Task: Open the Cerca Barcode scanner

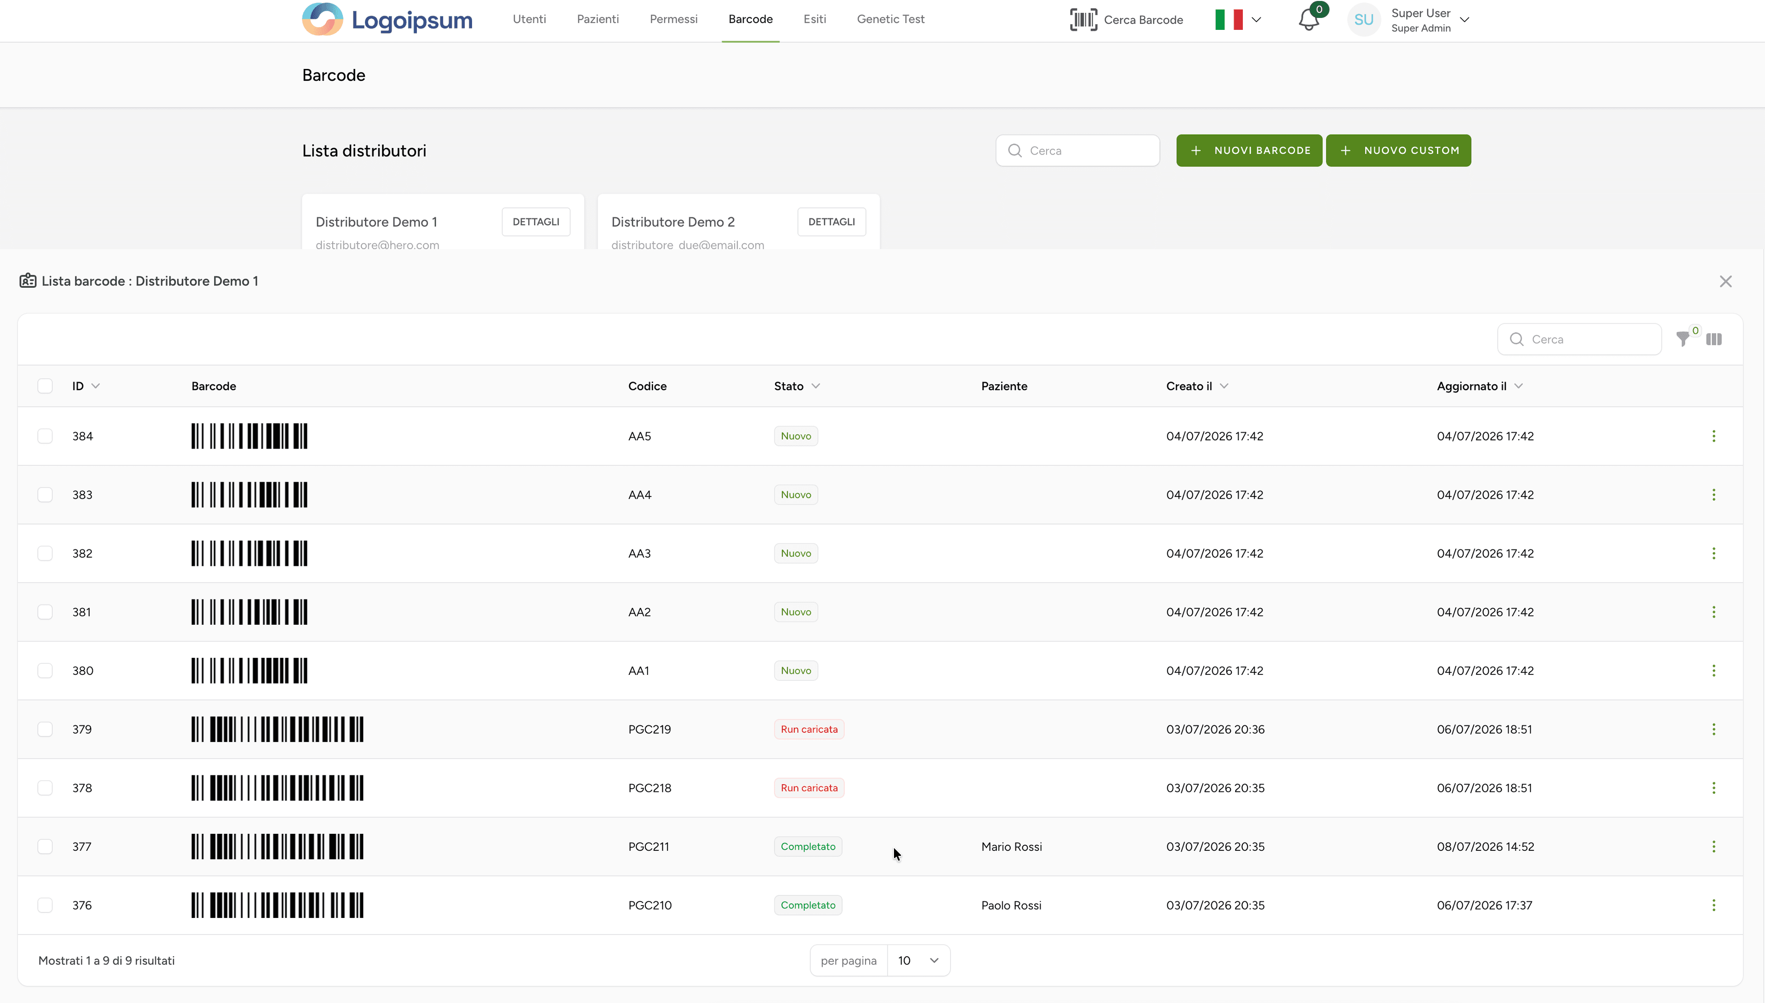Action: pos(1126,19)
